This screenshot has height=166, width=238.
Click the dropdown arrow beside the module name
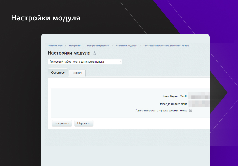120,61
